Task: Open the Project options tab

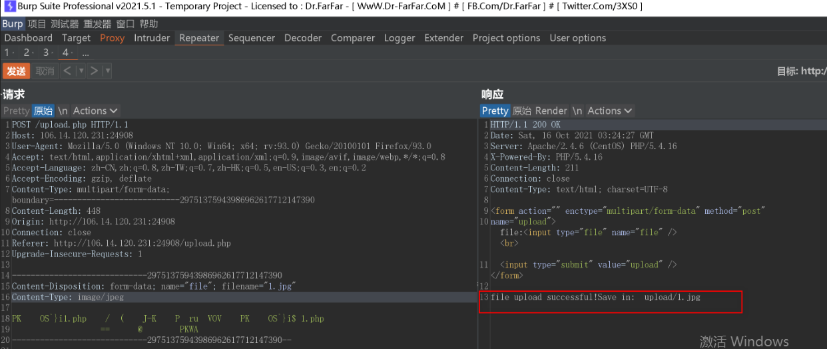Action: coord(506,38)
